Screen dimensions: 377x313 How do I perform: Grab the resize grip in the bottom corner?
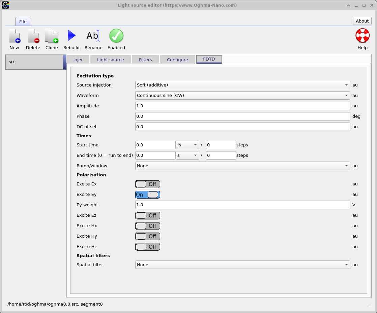(370, 305)
